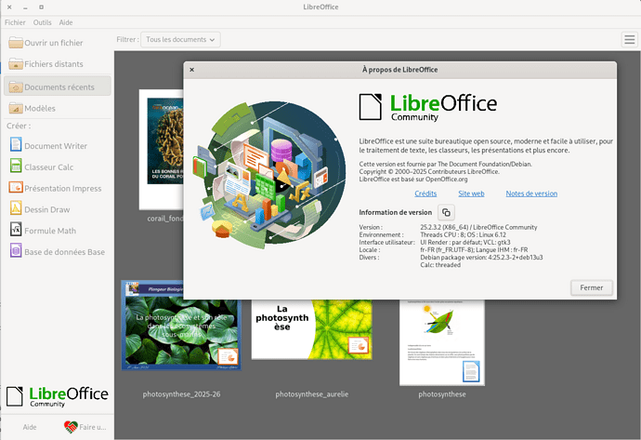The image size is (641, 440).
Task: Open Fichiers distants
Action: [x=56, y=64]
